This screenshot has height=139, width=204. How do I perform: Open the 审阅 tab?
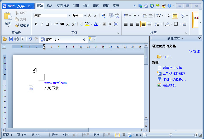pyautogui.click(x=96, y=6)
